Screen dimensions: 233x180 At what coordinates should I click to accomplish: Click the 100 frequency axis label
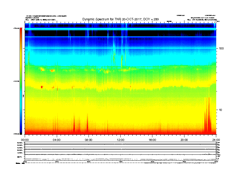click(x=221, y=49)
